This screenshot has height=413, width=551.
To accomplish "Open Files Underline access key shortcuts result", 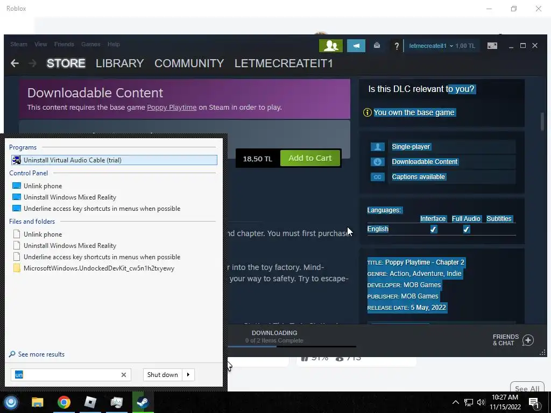I will [x=102, y=257].
